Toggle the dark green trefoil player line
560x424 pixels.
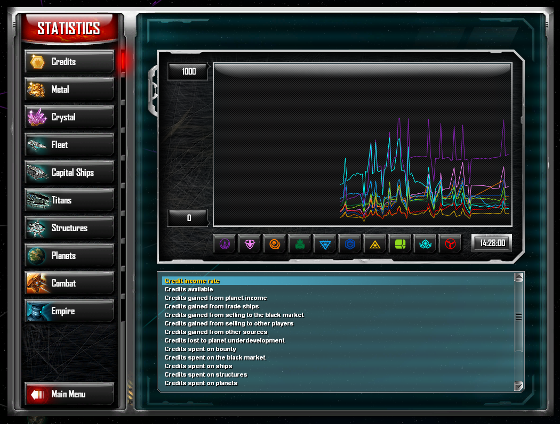(x=300, y=244)
